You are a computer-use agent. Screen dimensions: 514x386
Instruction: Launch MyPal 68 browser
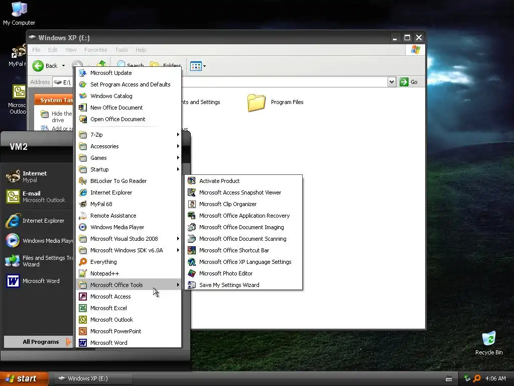pos(129,204)
